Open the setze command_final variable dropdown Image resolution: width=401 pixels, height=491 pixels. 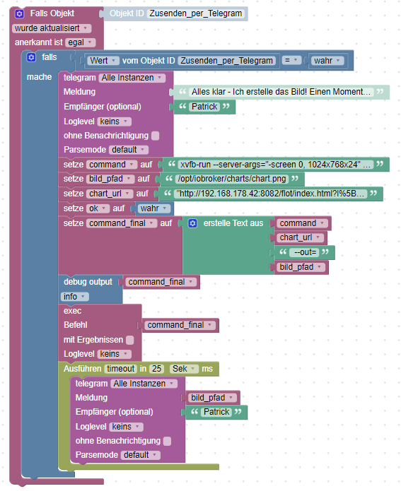(x=122, y=223)
